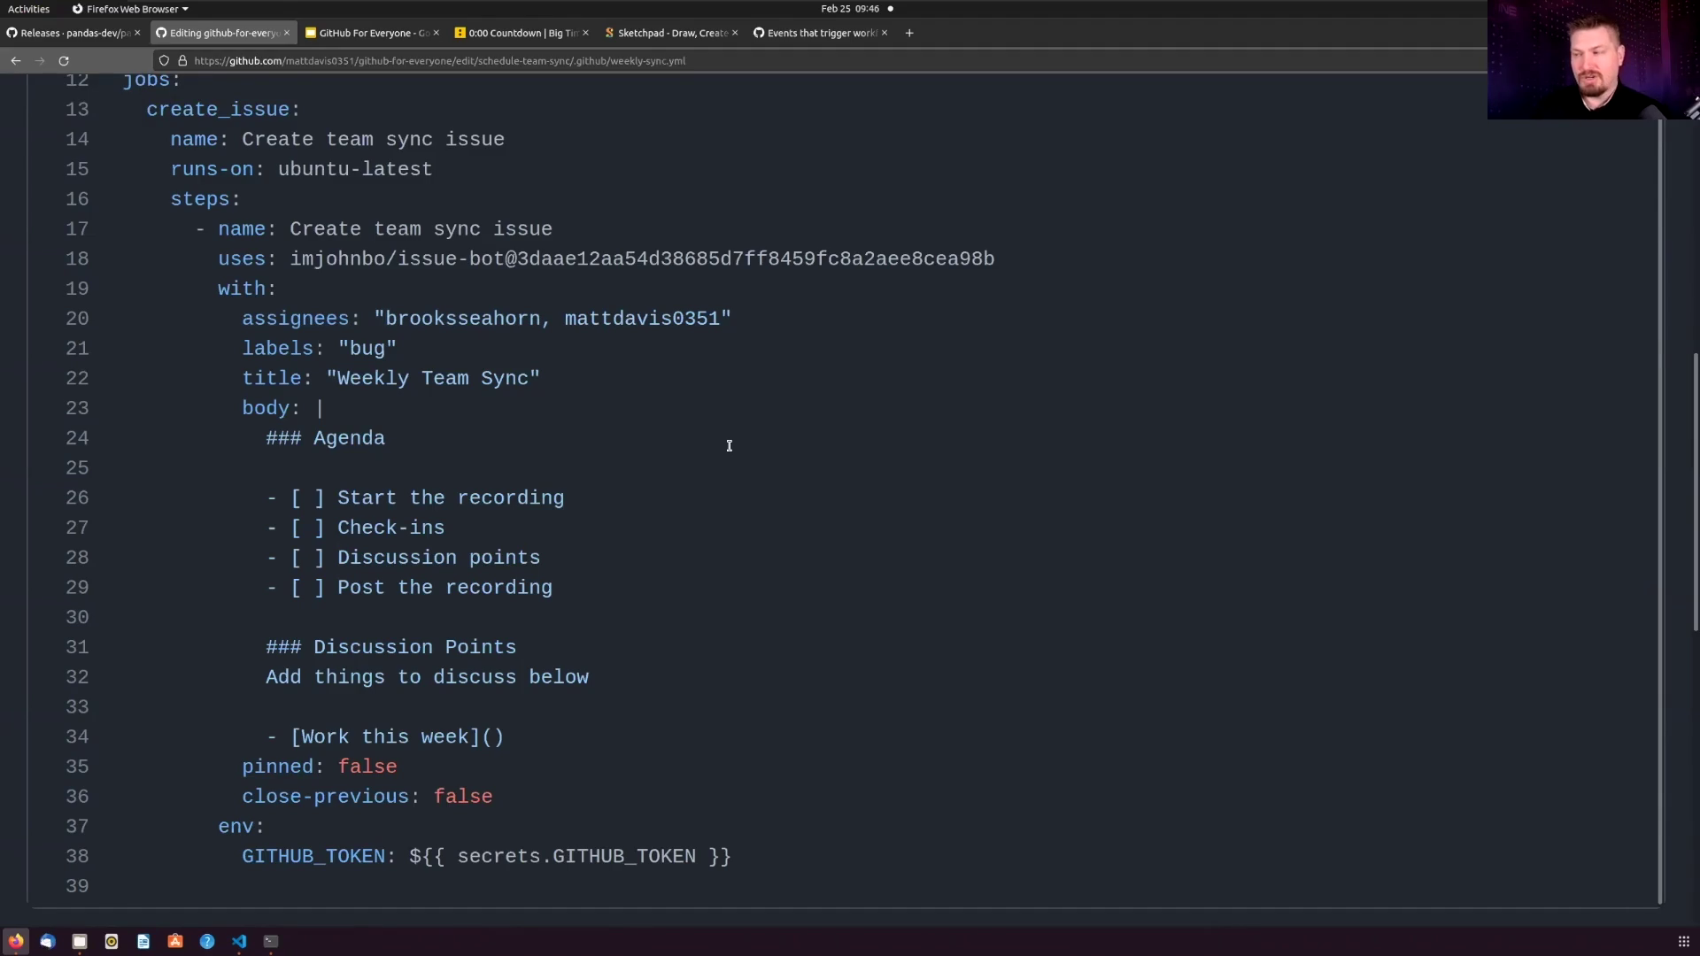Show applications grid in the dock

[x=1683, y=941]
